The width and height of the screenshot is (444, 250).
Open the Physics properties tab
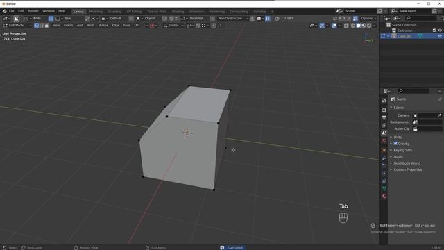pos(384,173)
